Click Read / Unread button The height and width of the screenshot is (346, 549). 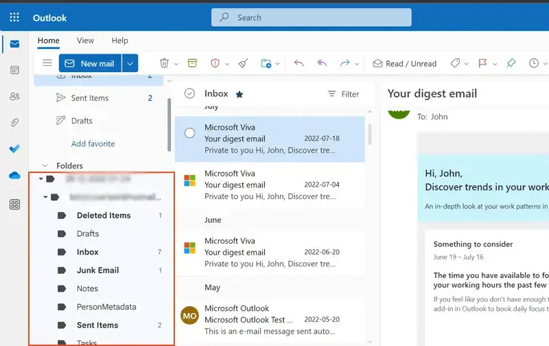[x=405, y=63]
